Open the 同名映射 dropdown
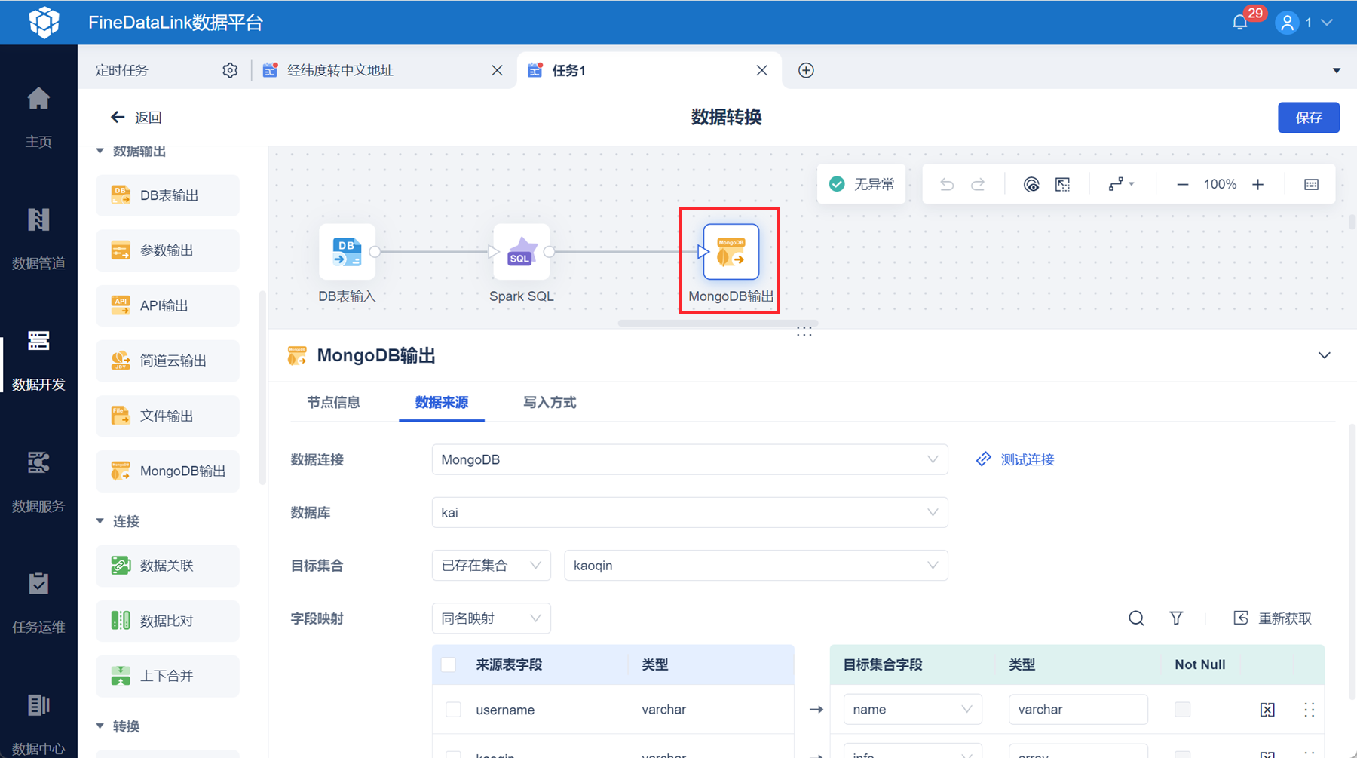 491,618
